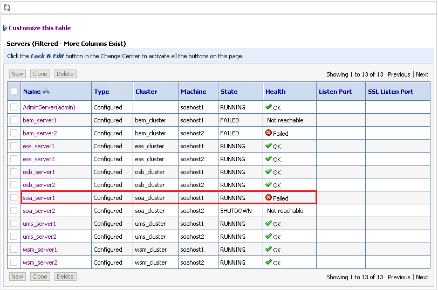The image size is (438, 290).
Task: Sort by the Health column header
Action: tap(275, 92)
